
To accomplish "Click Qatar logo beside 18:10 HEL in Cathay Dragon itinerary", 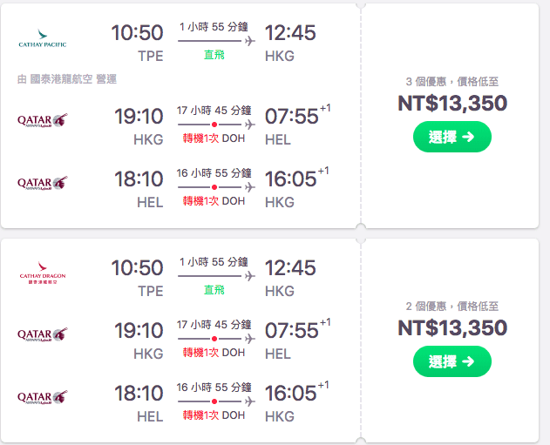I will [x=43, y=397].
